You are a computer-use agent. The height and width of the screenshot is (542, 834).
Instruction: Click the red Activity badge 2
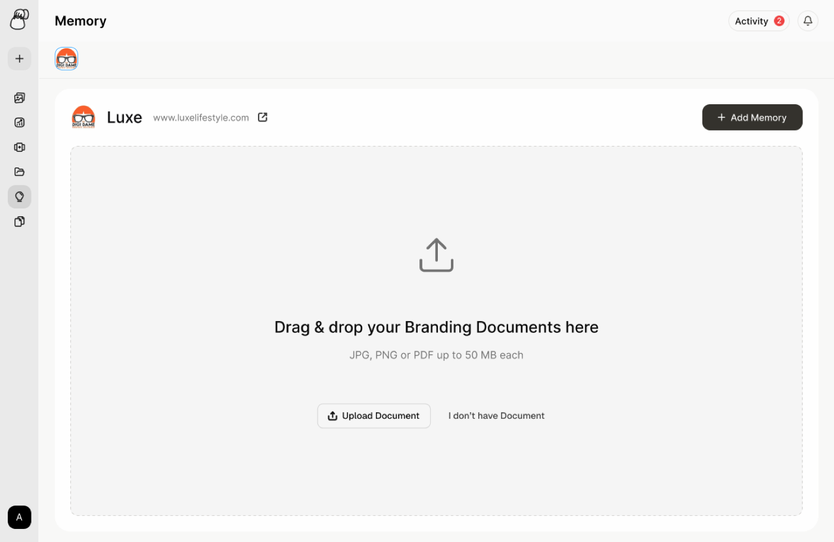(779, 21)
